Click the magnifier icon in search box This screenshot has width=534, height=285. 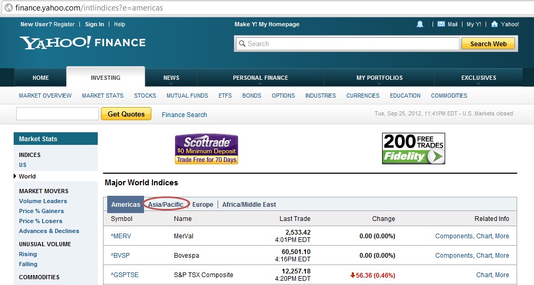tap(242, 44)
